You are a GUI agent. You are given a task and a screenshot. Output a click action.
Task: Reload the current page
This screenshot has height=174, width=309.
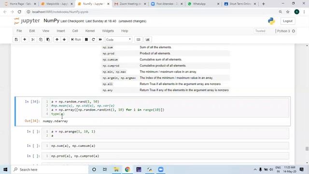tap(19, 12)
